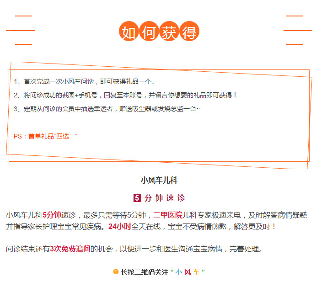The width and height of the screenshot is (316, 282).
Task: Click the colorful '小风车' name
Action: (x=187, y=272)
